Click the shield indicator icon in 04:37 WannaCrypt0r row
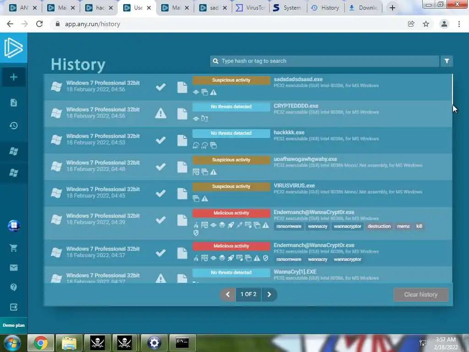 266,258
